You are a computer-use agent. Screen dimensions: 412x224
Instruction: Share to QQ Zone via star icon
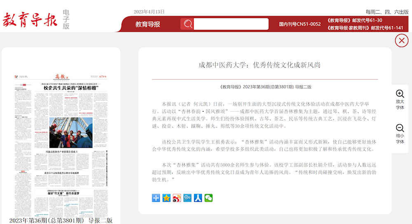pyautogui.click(x=166, y=198)
